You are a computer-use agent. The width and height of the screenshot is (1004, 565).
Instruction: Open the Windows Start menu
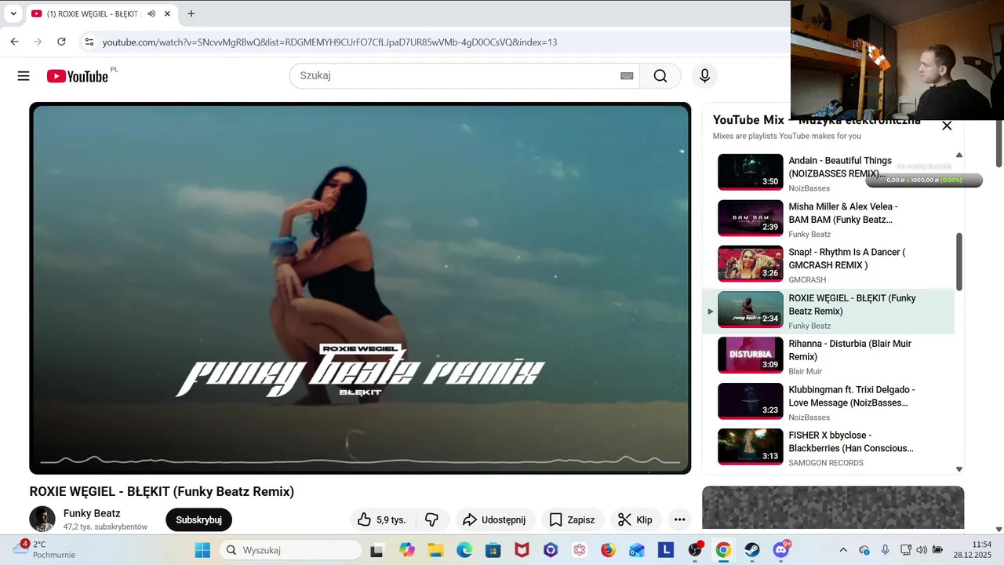tap(202, 550)
